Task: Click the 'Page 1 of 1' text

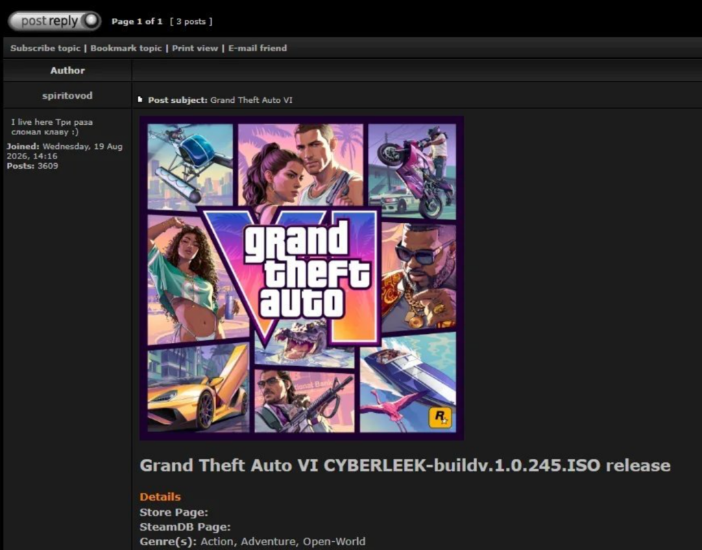Action: (x=136, y=21)
